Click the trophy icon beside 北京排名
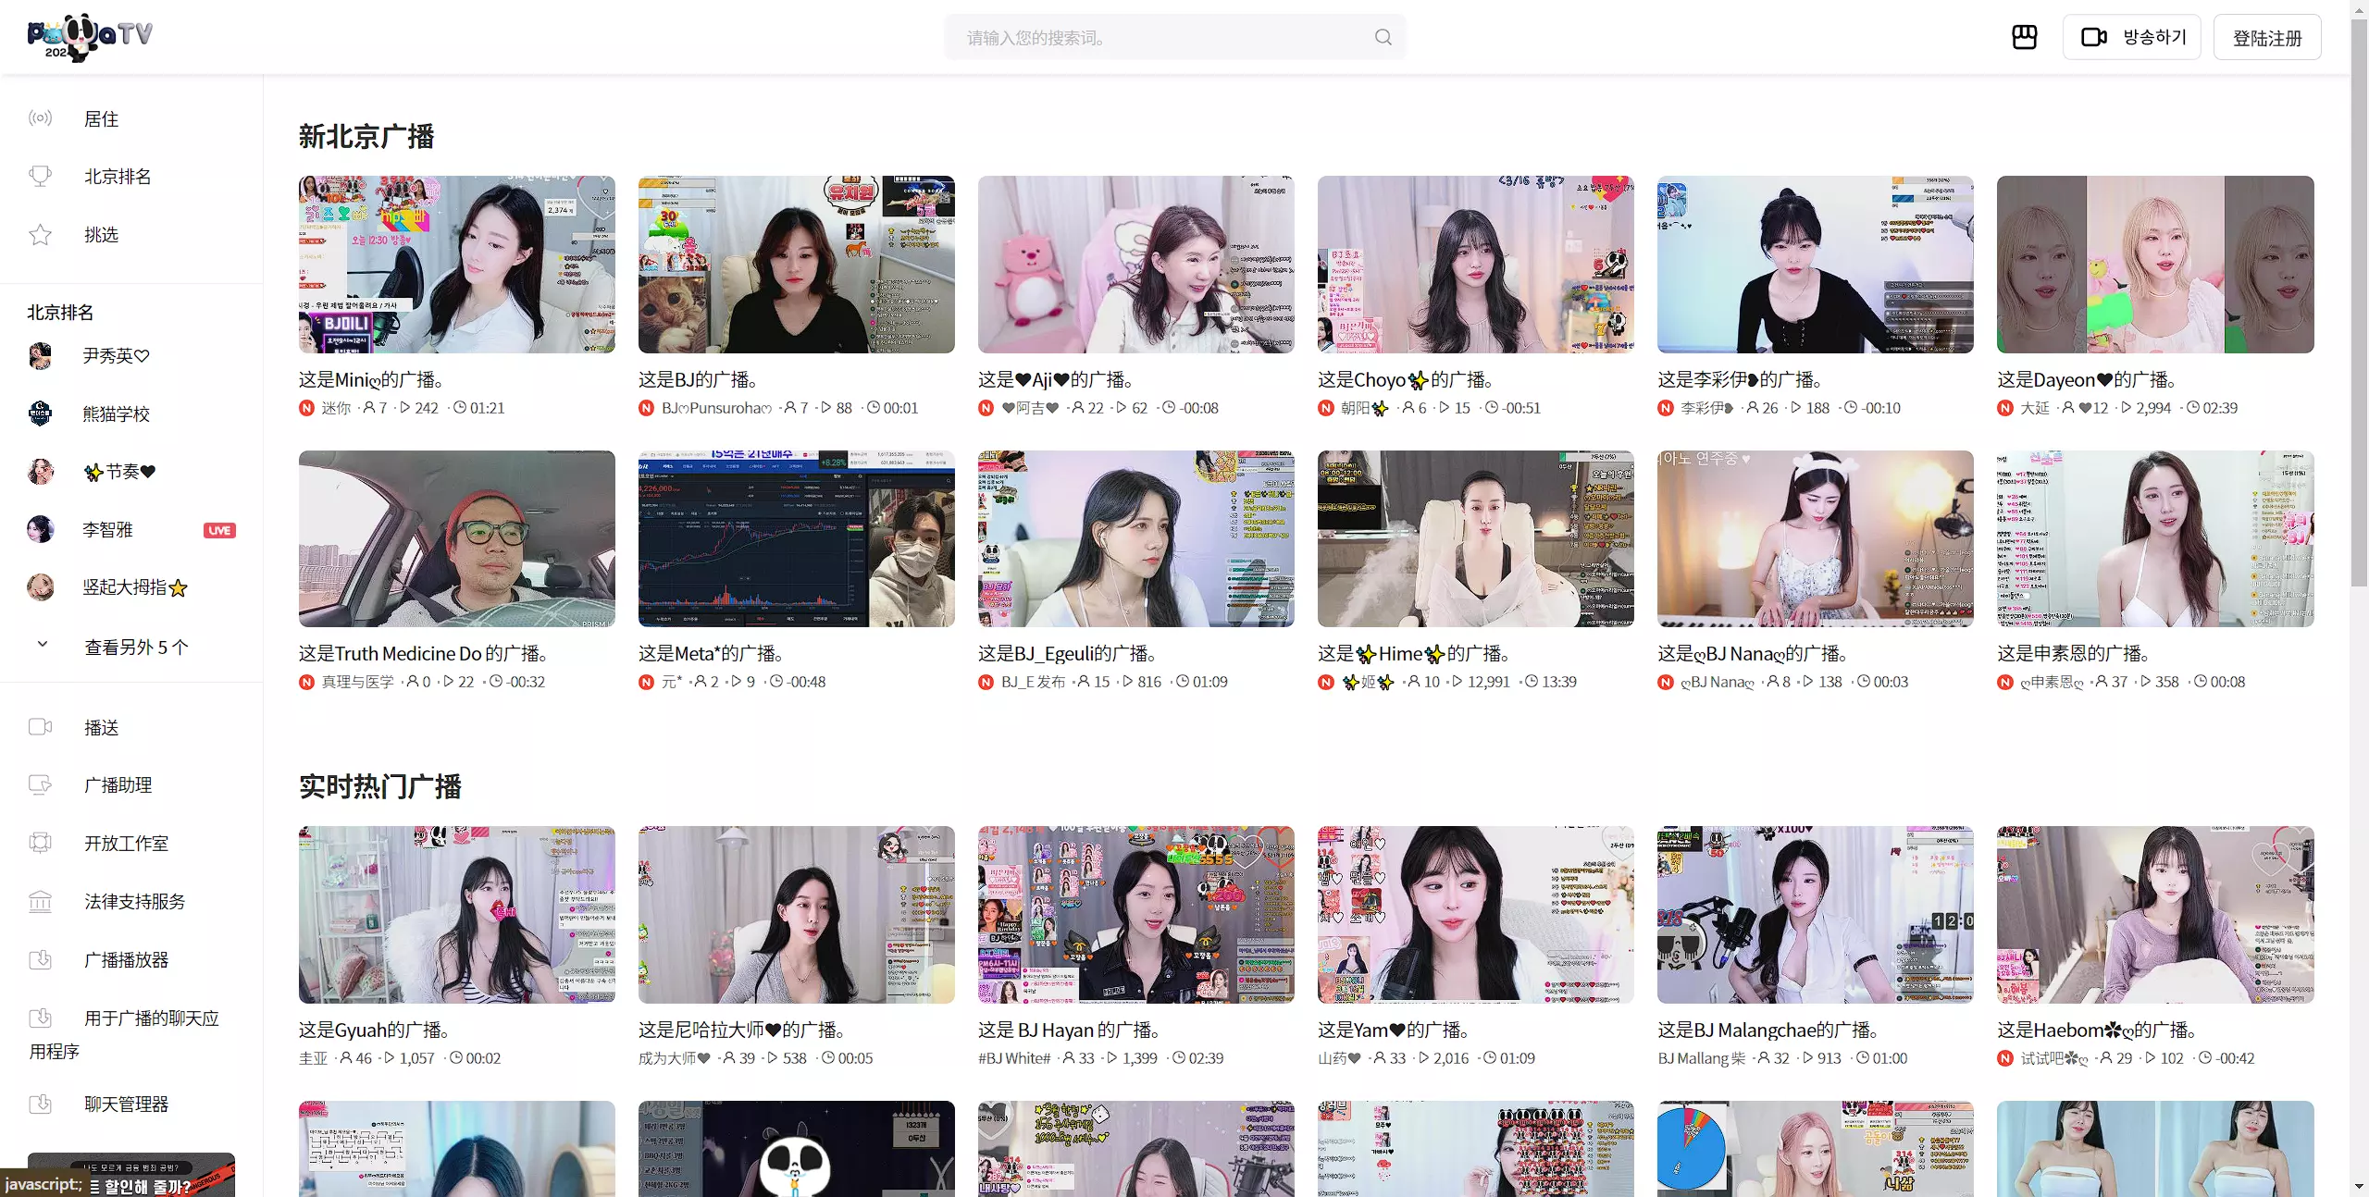The width and height of the screenshot is (2369, 1197). [40, 176]
